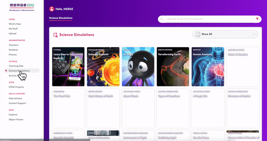Open the Instruments of Light card
This screenshot has height=141, width=267.
(138, 136)
